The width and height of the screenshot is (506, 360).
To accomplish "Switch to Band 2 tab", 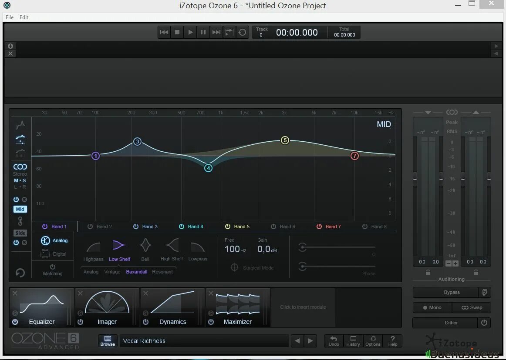I will tap(100, 227).
